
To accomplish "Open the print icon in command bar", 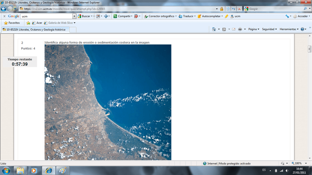I will click(x=240, y=29).
